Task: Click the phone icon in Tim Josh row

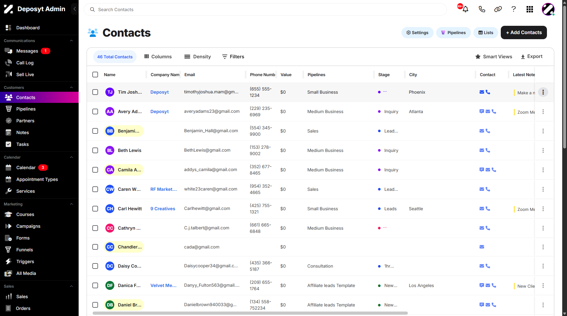Action: click(488, 92)
